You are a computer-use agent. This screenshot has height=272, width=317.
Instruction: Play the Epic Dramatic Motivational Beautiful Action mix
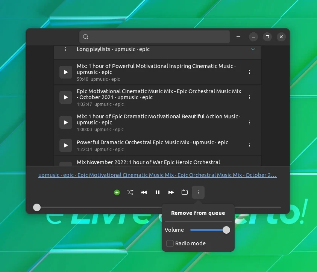click(66, 122)
